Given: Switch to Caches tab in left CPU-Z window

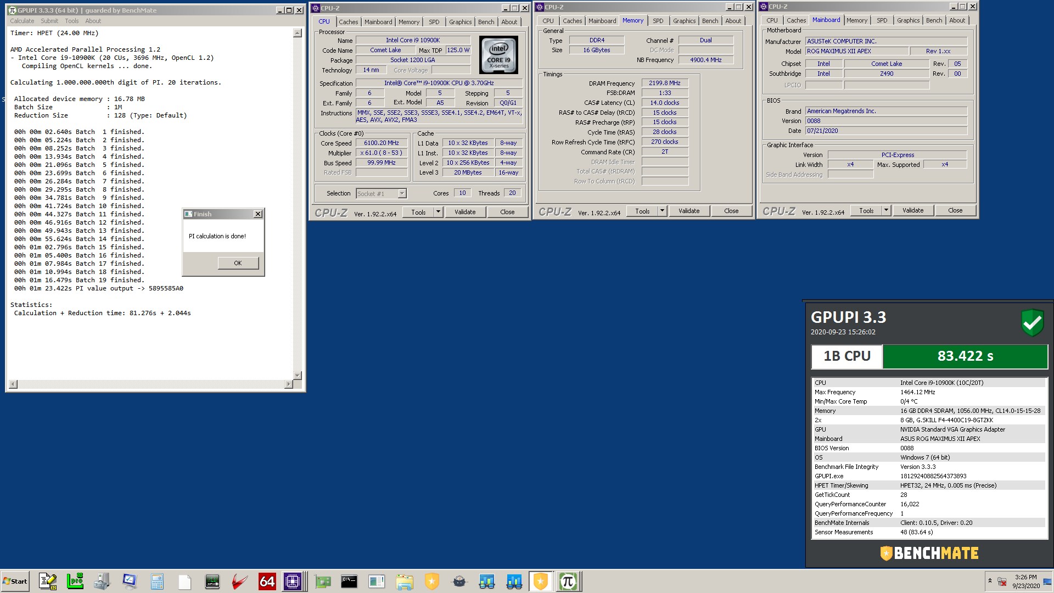Looking at the screenshot, I should [x=348, y=22].
